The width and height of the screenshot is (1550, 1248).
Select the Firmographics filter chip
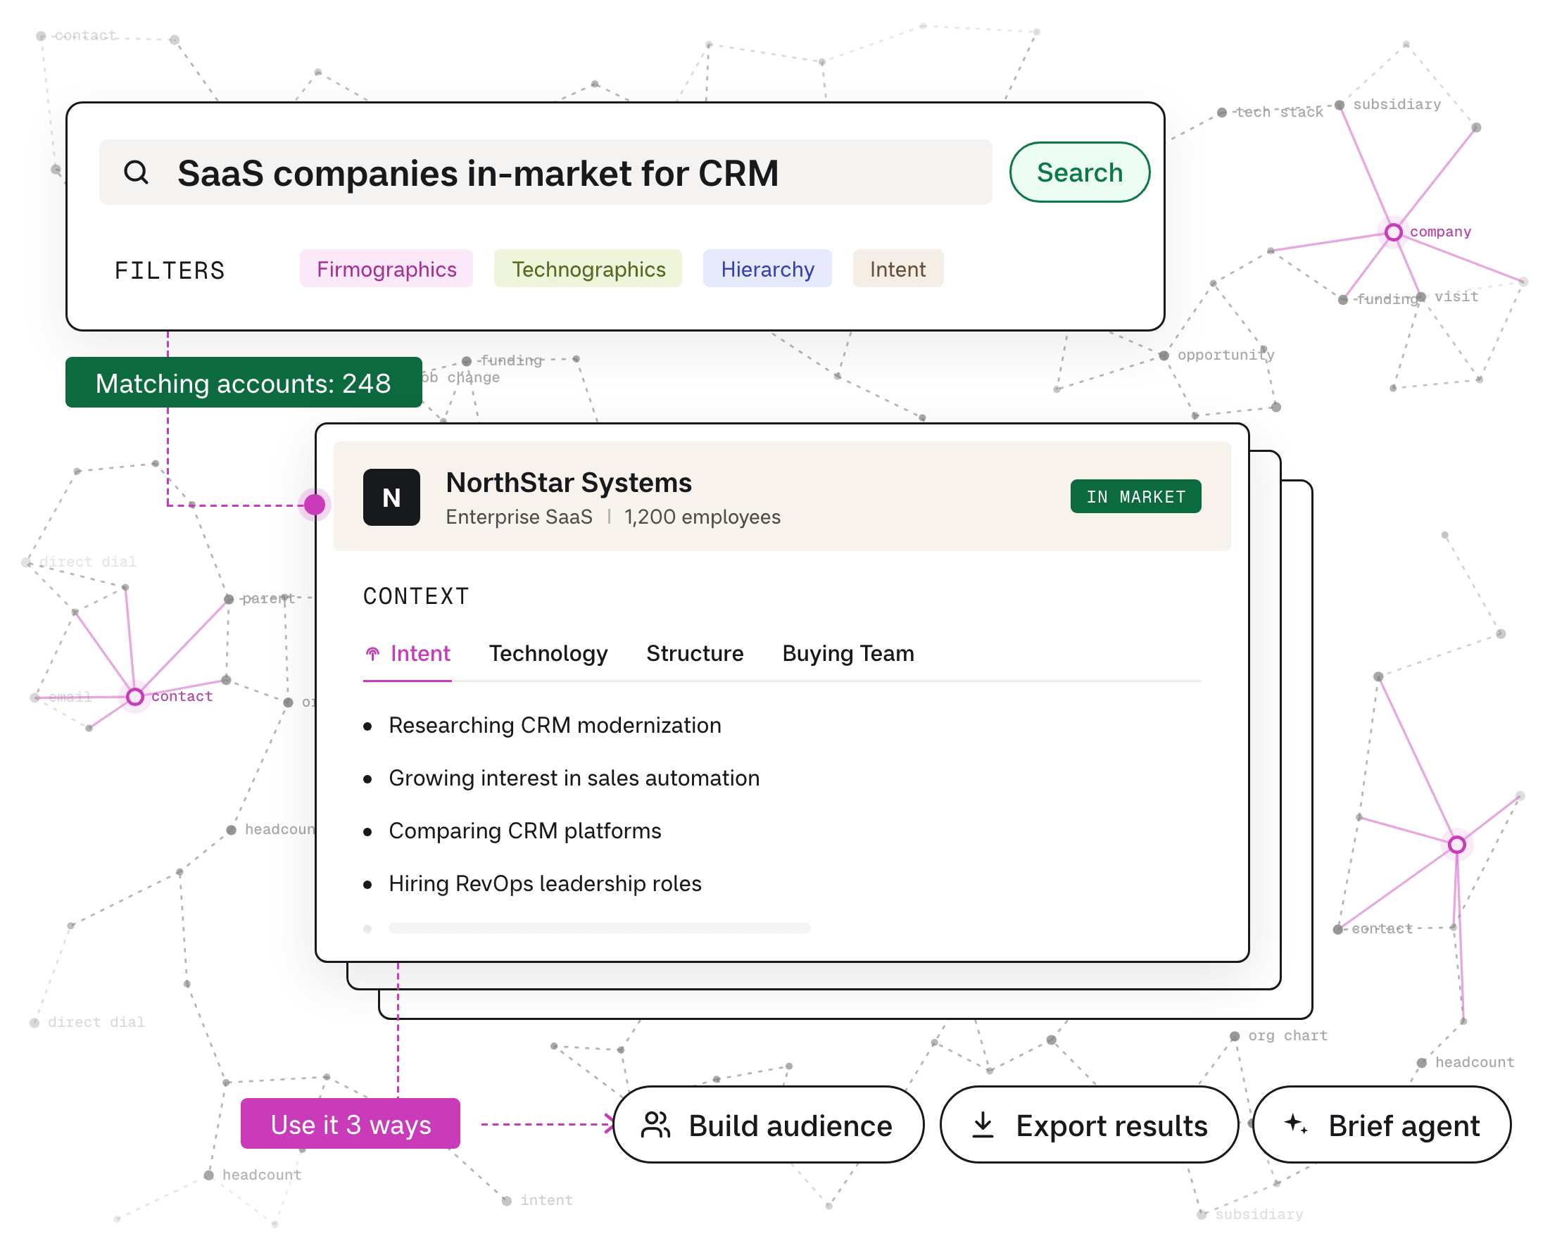pyautogui.click(x=386, y=269)
